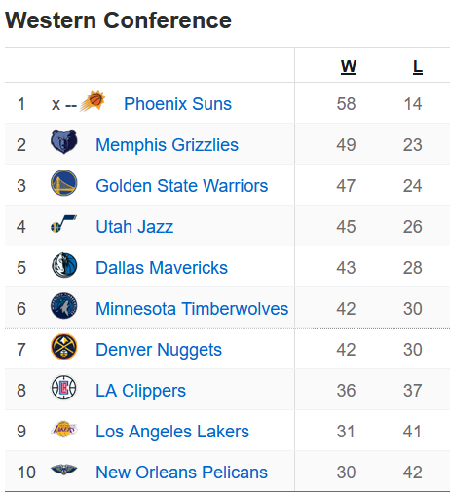This screenshot has height=492, width=450.
Task: Click the Memphis Grizzlies bear logo
Action: (64, 141)
